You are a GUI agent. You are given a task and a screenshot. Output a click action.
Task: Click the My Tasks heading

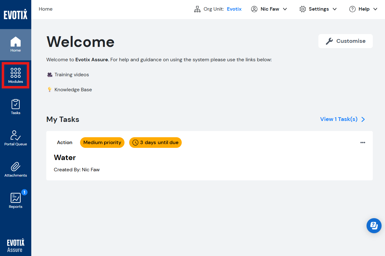click(63, 119)
